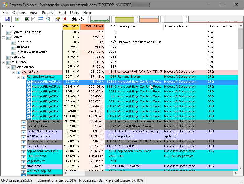Select the ApplicationFrameHost process row

click(119, 151)
